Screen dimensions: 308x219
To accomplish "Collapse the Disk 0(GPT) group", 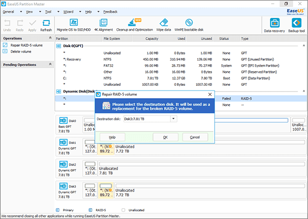I will click(304, 46).
